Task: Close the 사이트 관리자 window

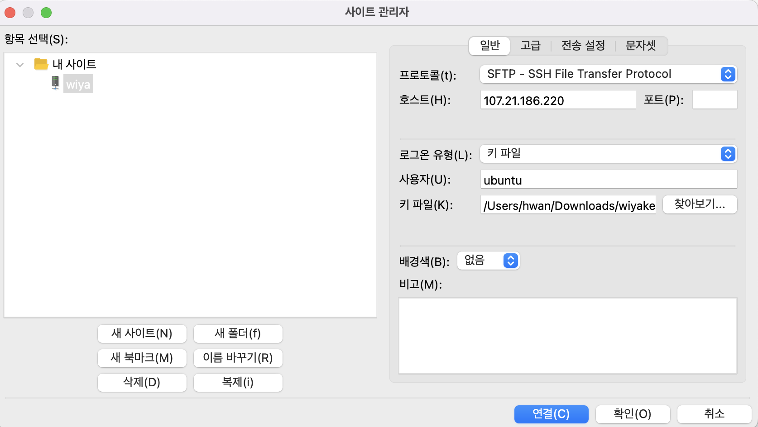Action: tap(10, 13)
